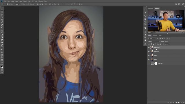Open the Help menu

click(x=45, y=1)
